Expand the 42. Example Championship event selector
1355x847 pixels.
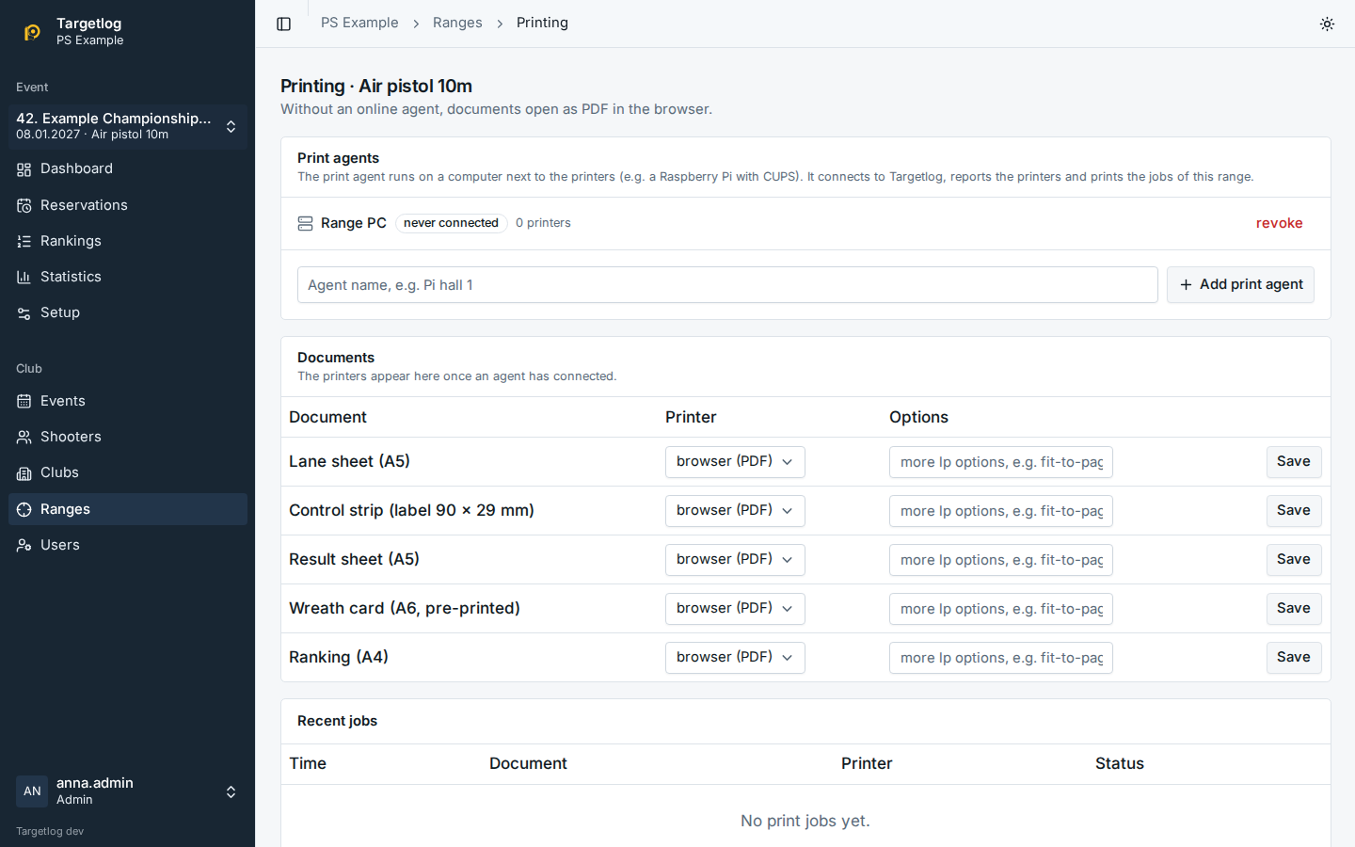128,126
